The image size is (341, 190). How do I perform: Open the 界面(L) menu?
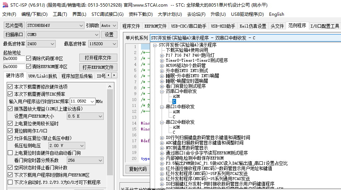[79, 14]
